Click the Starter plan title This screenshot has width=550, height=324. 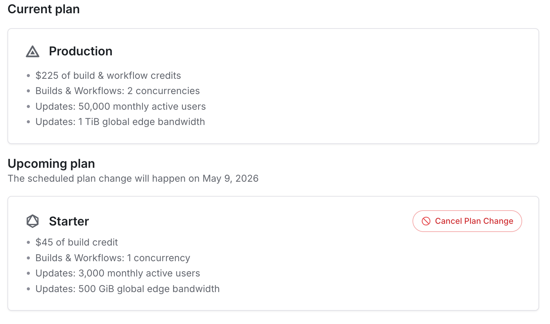pos(69,221)
